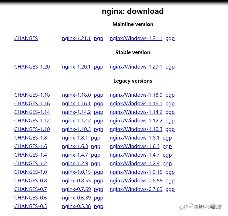Open CHANGES-0.5 link
Image resolution: width=228 pixels, height=216 pixels.
click(31, 207)
